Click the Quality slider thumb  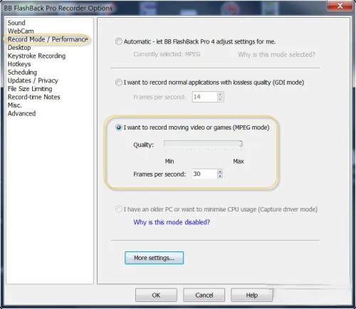click(241, 144)
